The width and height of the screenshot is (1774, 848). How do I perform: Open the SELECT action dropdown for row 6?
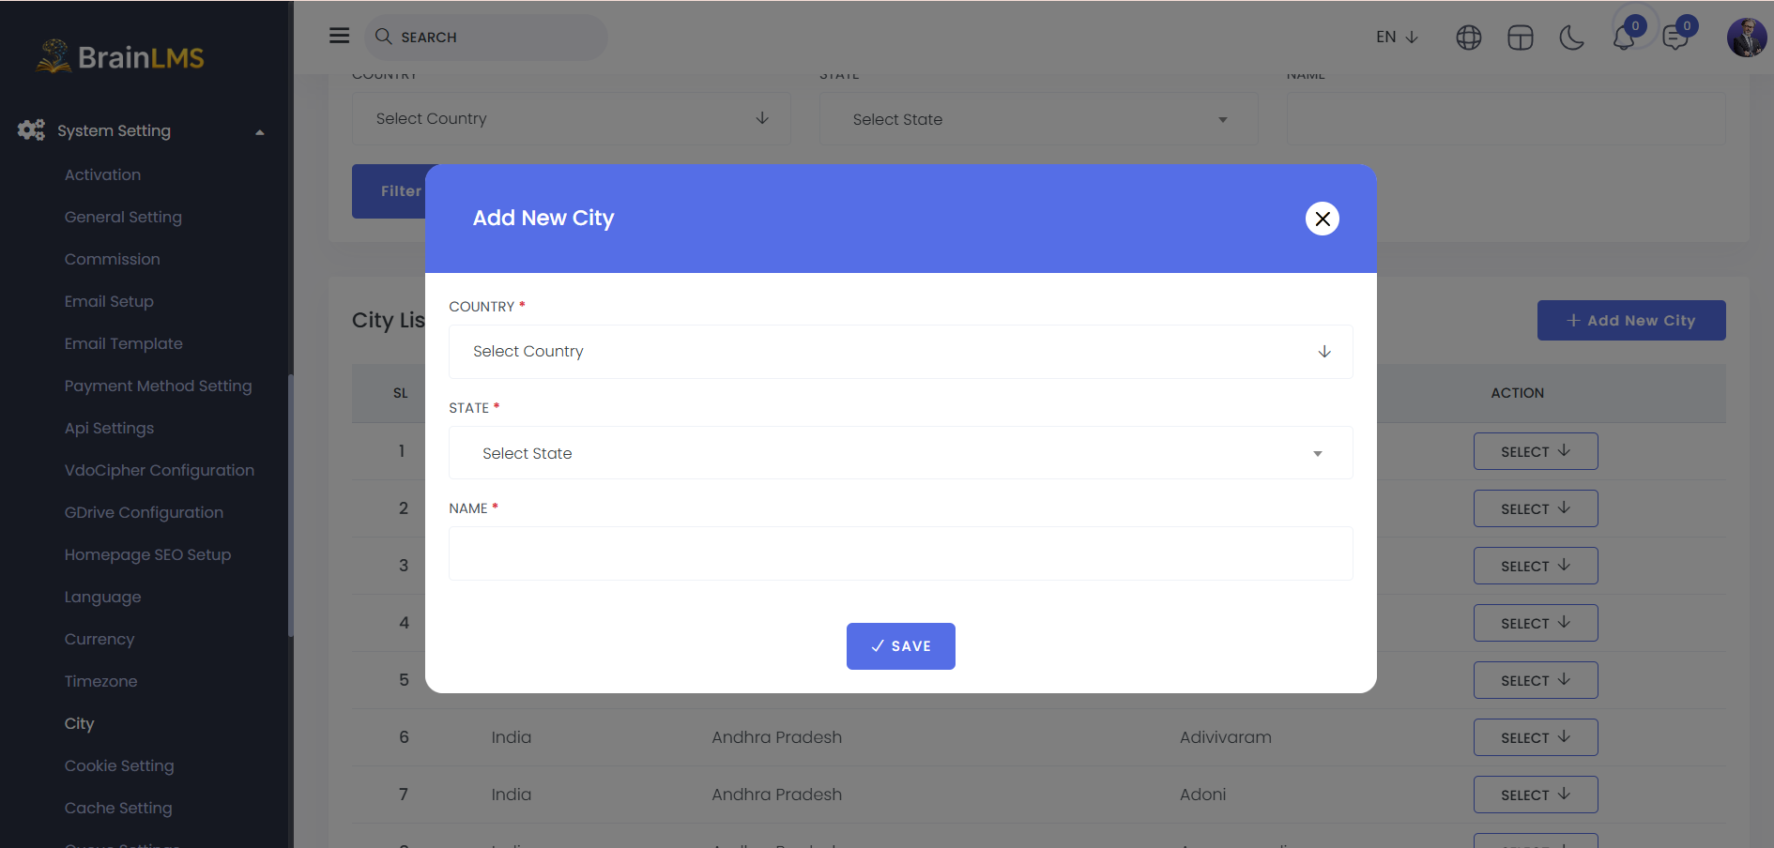[x=1536, y=737]
